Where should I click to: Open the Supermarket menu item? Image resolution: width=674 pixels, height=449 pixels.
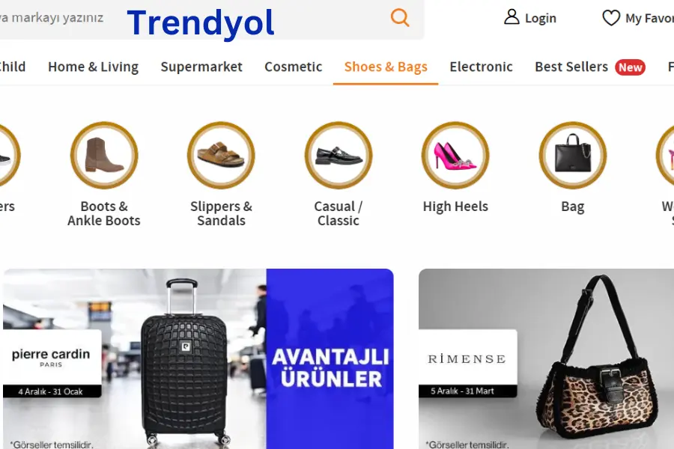(x=201, y=67)
